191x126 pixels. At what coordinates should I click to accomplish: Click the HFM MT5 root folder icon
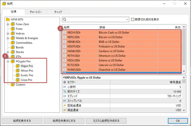tap(8, 19)
